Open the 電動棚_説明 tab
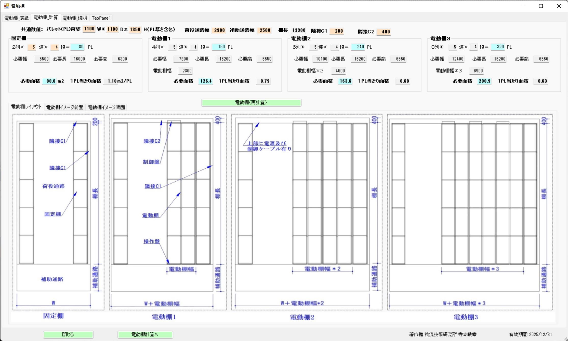Viewport: 568px width, 341px height. (75, 18)
